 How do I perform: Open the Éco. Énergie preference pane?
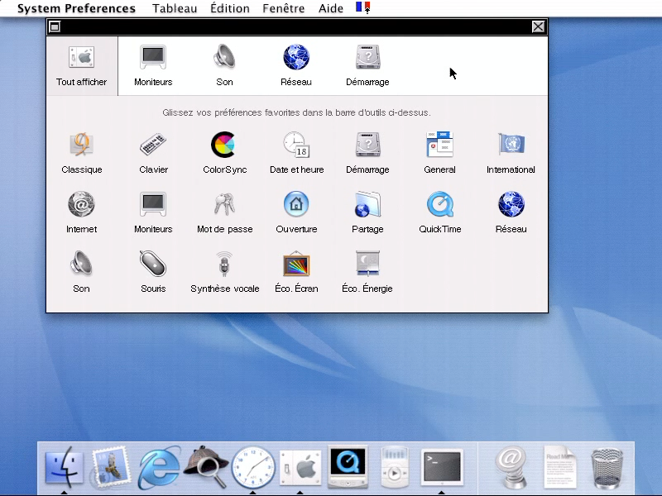[367, 272]
